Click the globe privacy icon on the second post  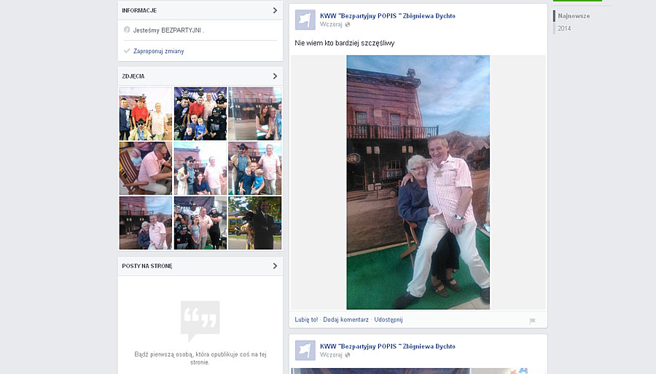(x=348, y=355)
